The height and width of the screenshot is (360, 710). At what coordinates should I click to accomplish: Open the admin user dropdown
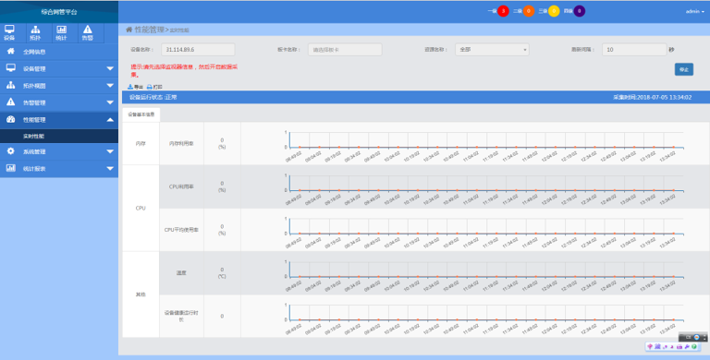click(x=695, y=11)
